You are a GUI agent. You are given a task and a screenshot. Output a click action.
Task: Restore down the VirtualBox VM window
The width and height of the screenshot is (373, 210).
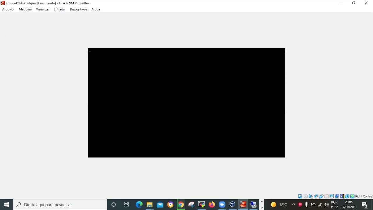[x=354, y=3]
